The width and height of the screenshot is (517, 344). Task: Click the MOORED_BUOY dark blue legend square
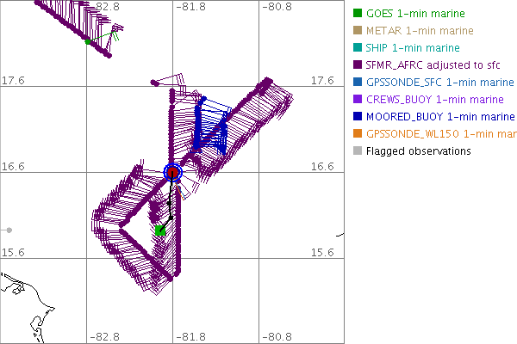[357, 117]
